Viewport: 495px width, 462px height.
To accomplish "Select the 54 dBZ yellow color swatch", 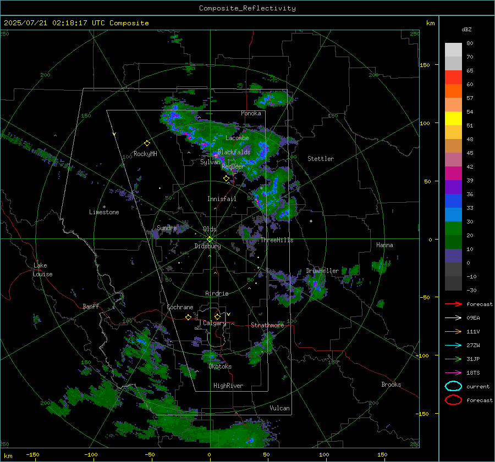I will point(453,118).
